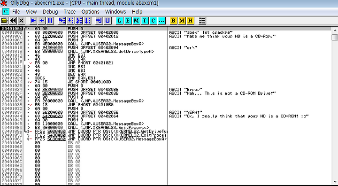Click comment "Ok, I really think that your HD..."
Screen dimensions: 338x186
pyautogui.click(x=239, y=116)
